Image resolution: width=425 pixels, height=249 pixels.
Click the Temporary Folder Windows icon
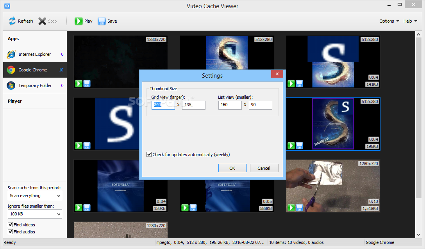tap(11, 85)
